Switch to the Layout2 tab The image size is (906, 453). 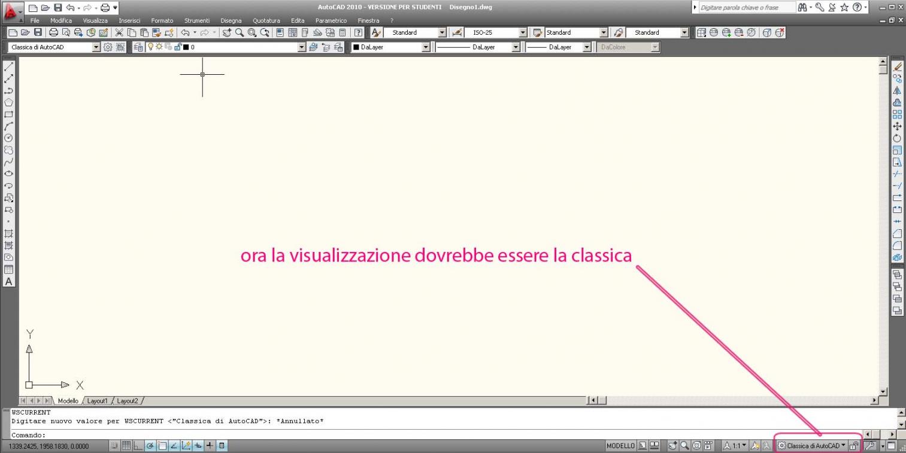click(126, 400)
